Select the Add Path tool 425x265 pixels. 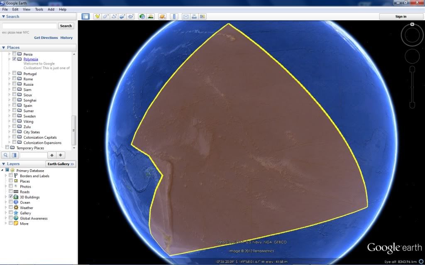click(114, 17)
